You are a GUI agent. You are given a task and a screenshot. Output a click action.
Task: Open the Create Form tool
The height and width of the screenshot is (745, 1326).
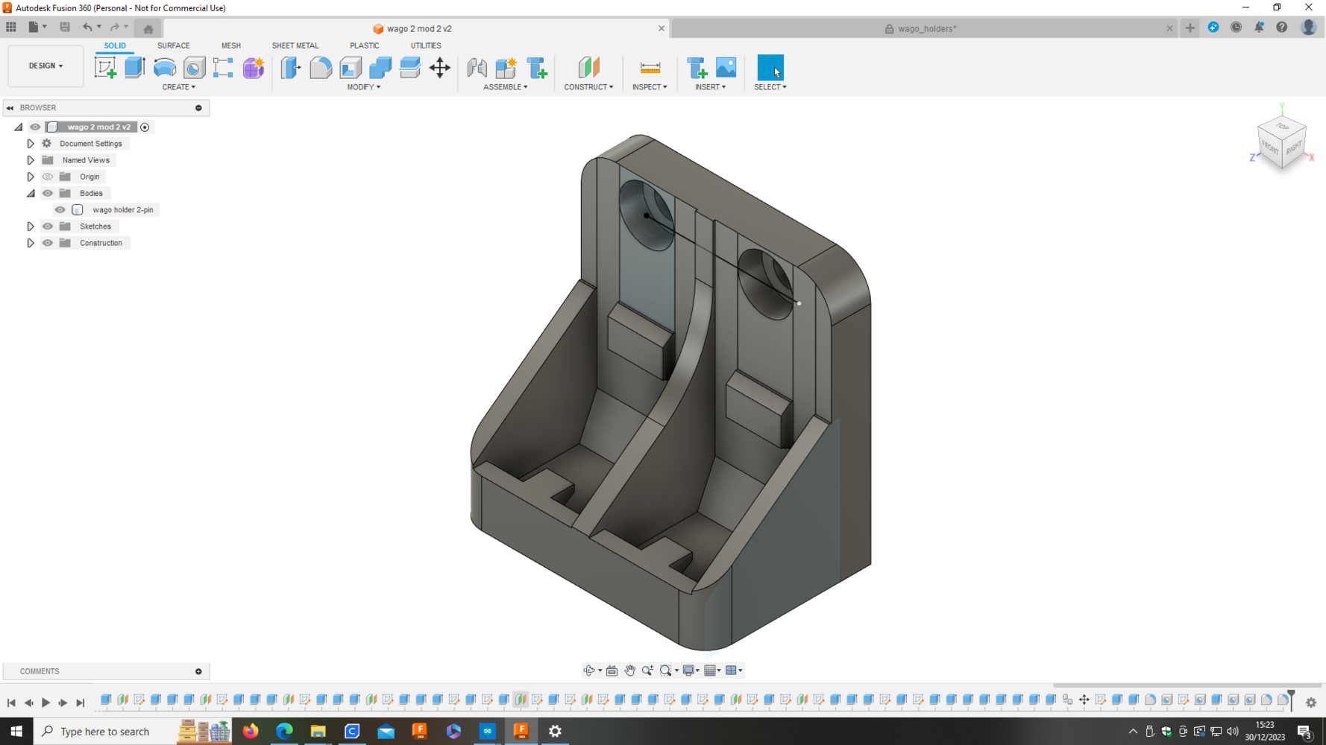tap(254, 68)
